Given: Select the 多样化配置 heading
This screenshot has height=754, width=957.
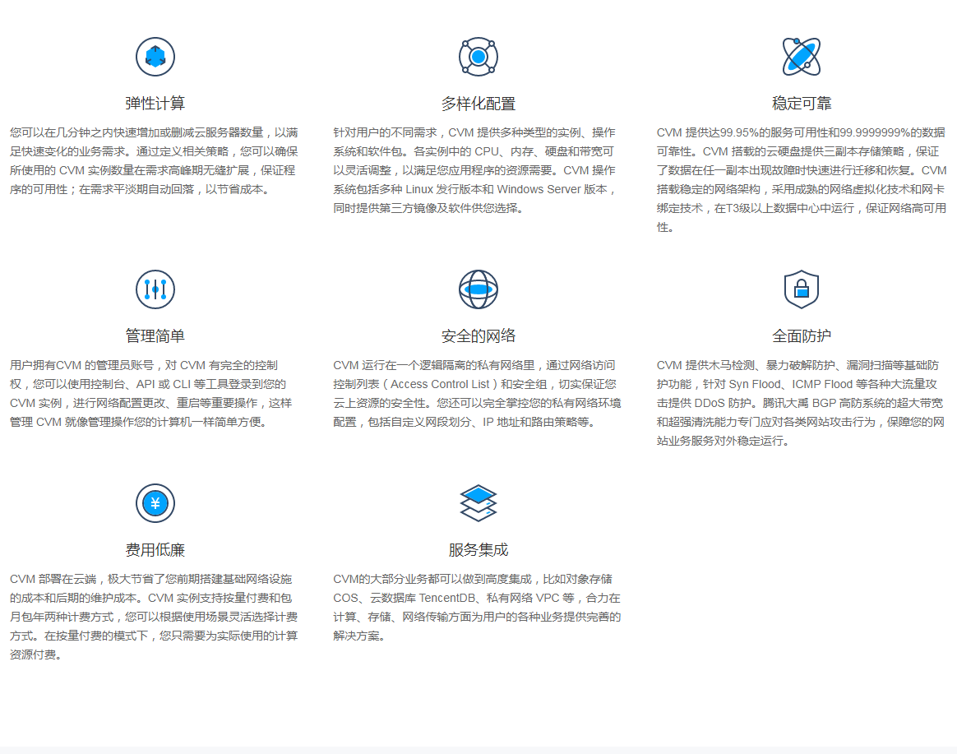Looking at the screenshot, I should (478, 104).
